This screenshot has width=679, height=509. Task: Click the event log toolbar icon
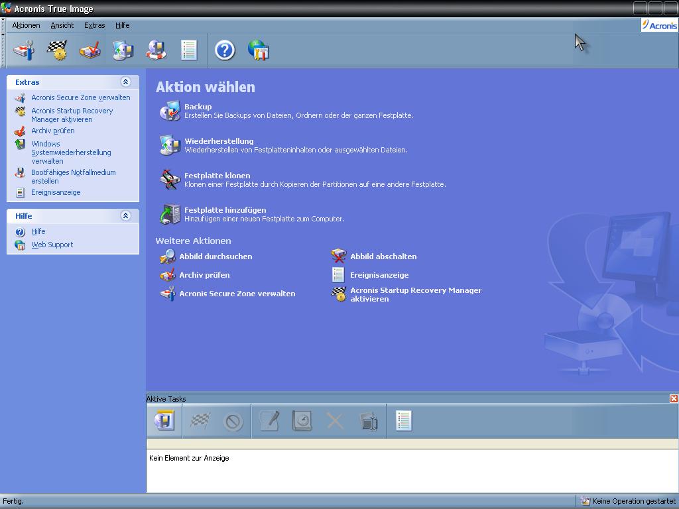(189, 50)
